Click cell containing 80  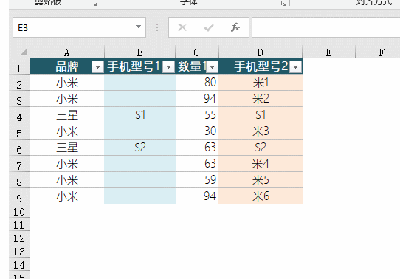coord(197,83)
